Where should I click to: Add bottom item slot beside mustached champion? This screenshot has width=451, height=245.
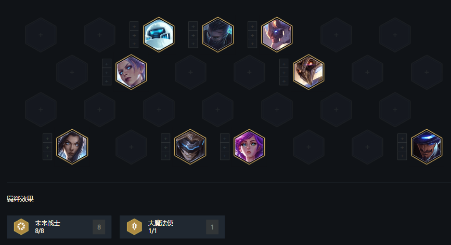(402, 156)
